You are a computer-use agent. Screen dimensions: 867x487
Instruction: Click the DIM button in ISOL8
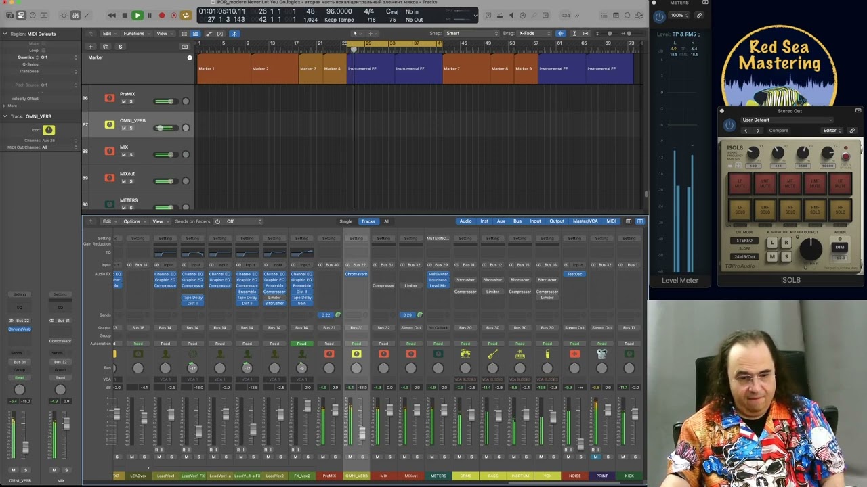click(840, 248)
